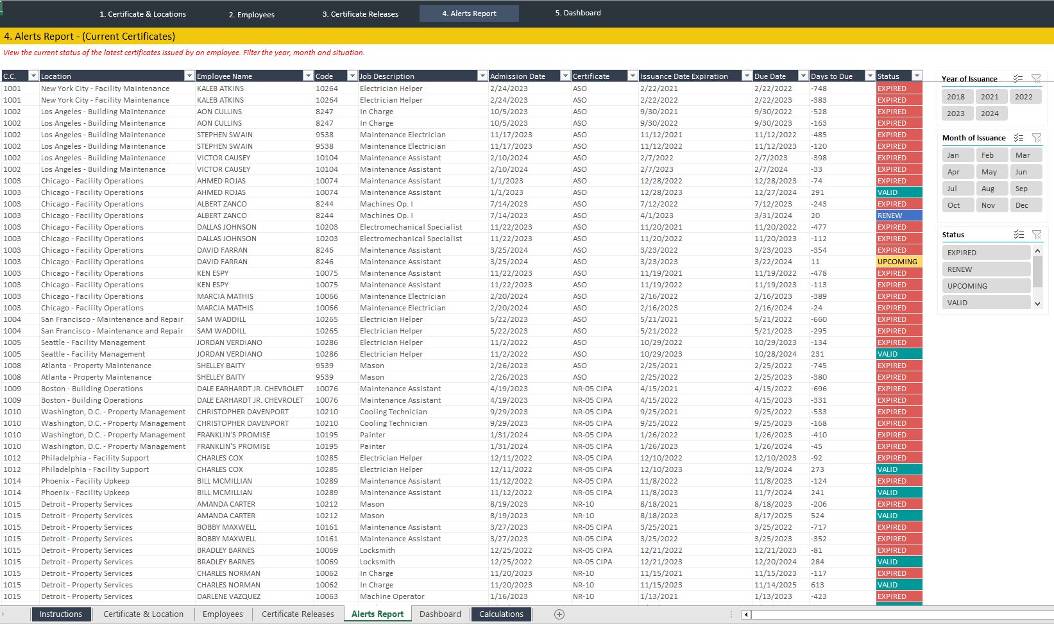The width and height of the screenshot is (1054, 624).
Task: Toggle multi-select in Month of Issuance slicer
Action: [1019, 138]
